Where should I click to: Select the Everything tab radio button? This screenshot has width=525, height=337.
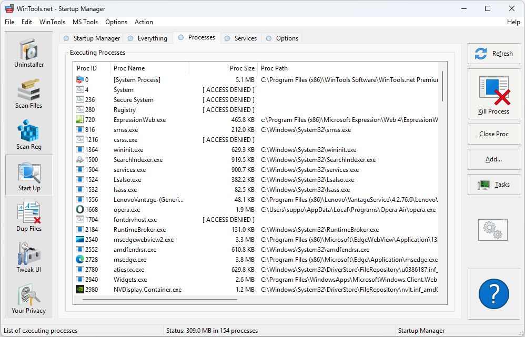(130, 38)
